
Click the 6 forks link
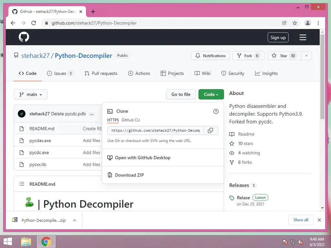240,162
